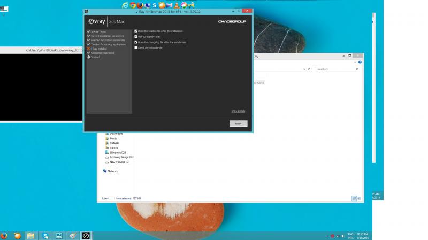
Task: Open the Show Details link
Action: (238, 111)
